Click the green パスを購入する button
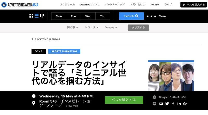Image resolution: width=208 pixels, height=115 pixels. [x=124, y=100]
